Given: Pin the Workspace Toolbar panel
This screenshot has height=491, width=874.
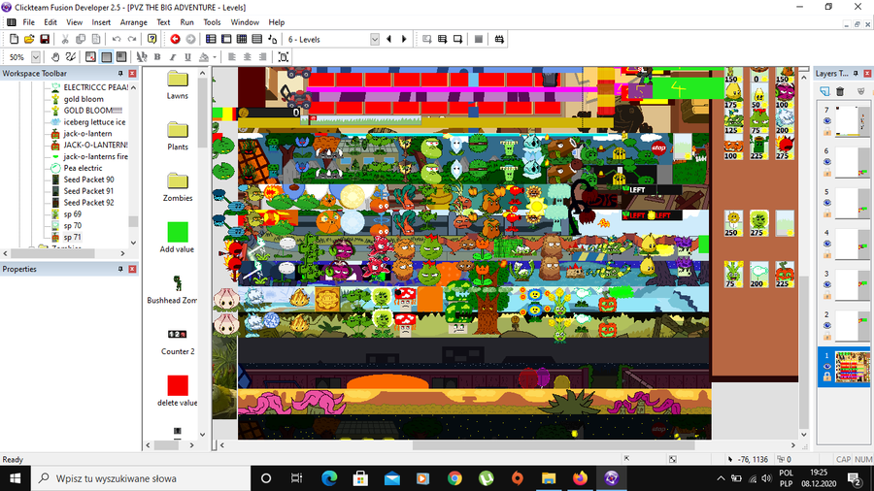Looking at the screenshot, I should pos(120,74).
